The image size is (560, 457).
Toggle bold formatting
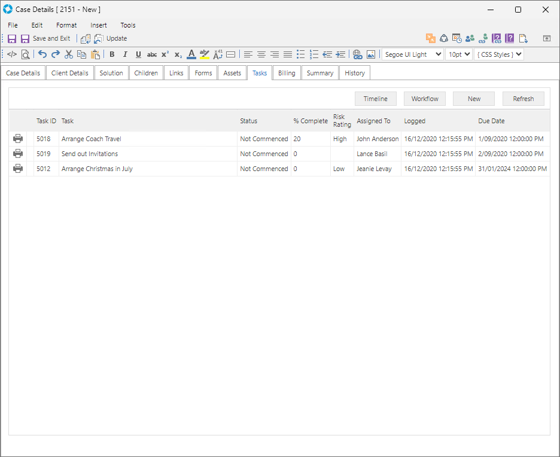pyautogui.click(x=112, y=54)
